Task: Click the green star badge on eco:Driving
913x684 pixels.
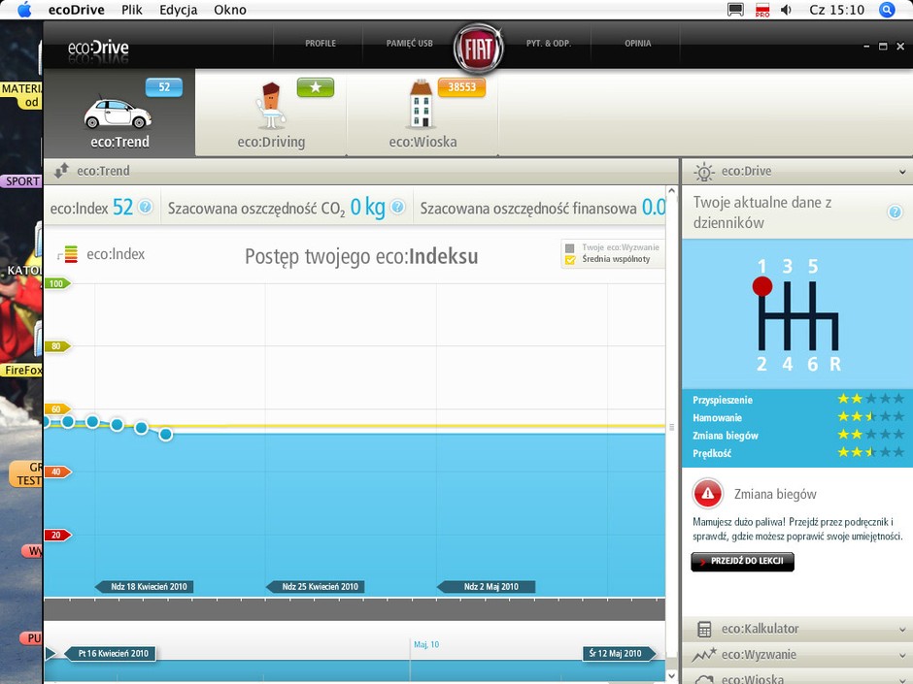Action: coord(316,87)
